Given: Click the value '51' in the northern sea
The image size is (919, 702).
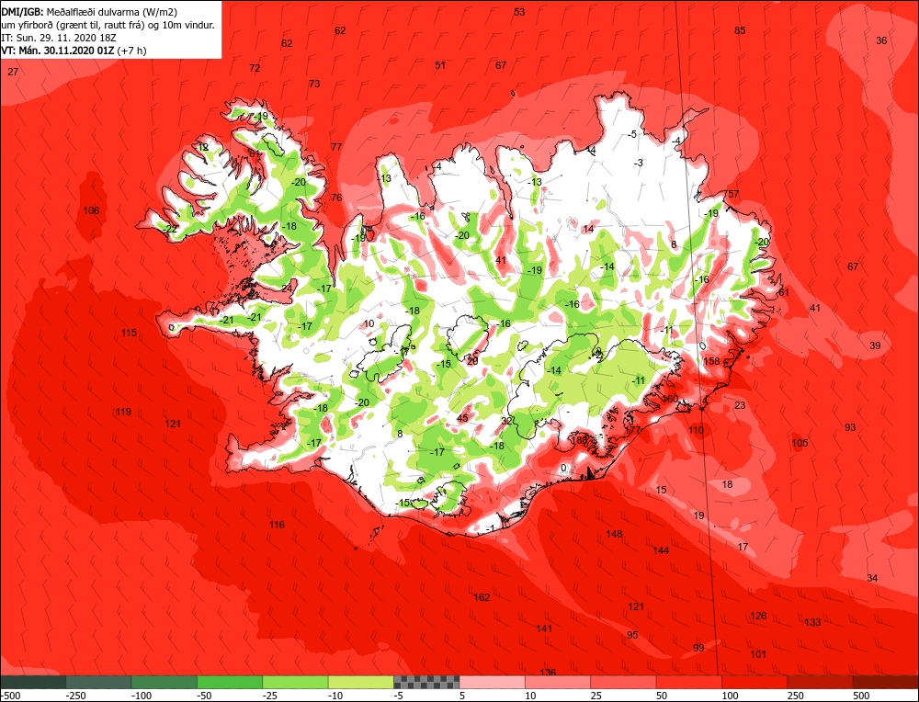Looking at the screenshot, I should [x=440, y=65].
